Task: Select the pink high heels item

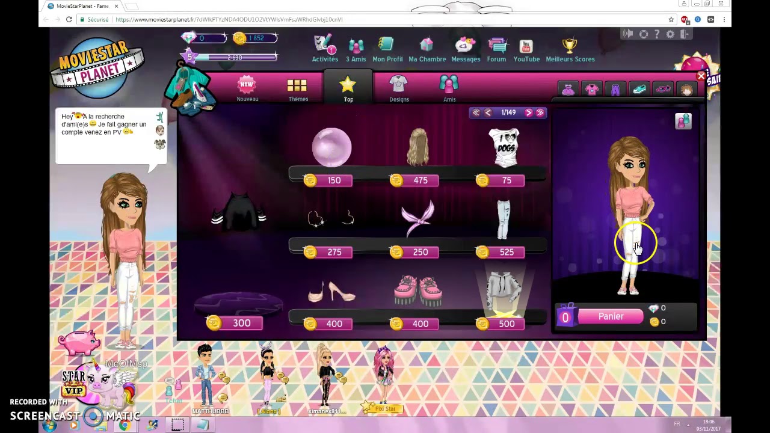Action: [331, 292]
